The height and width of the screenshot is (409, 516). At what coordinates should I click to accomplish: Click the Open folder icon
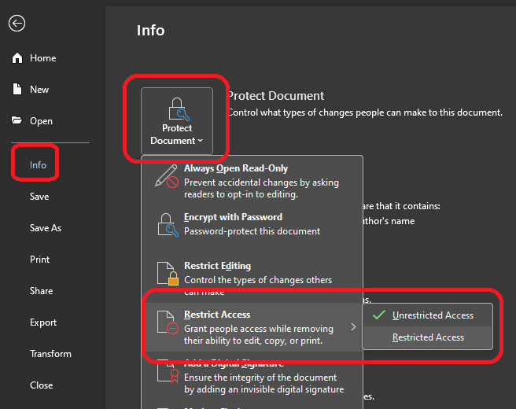(x=17, y=121)
